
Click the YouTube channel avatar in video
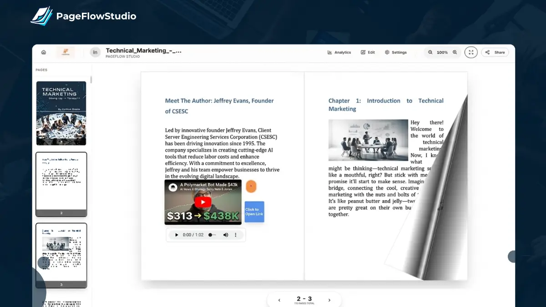click(172, 187)
